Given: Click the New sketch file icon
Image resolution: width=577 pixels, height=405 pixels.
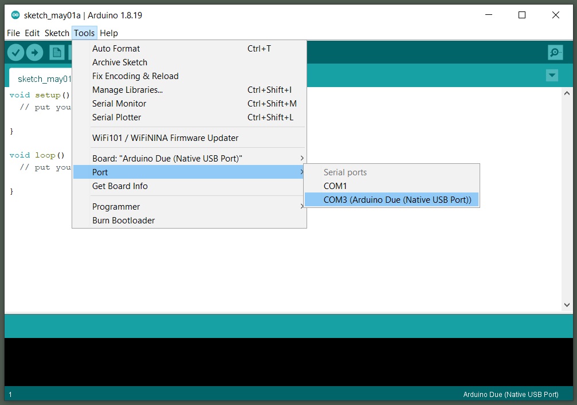Looking at the screenshot, I should pos(57,53).
